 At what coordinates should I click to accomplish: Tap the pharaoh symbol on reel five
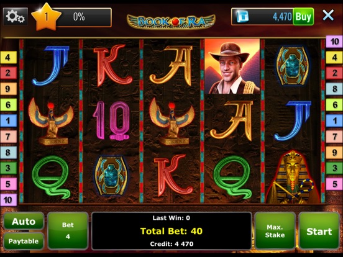(293, 177)
